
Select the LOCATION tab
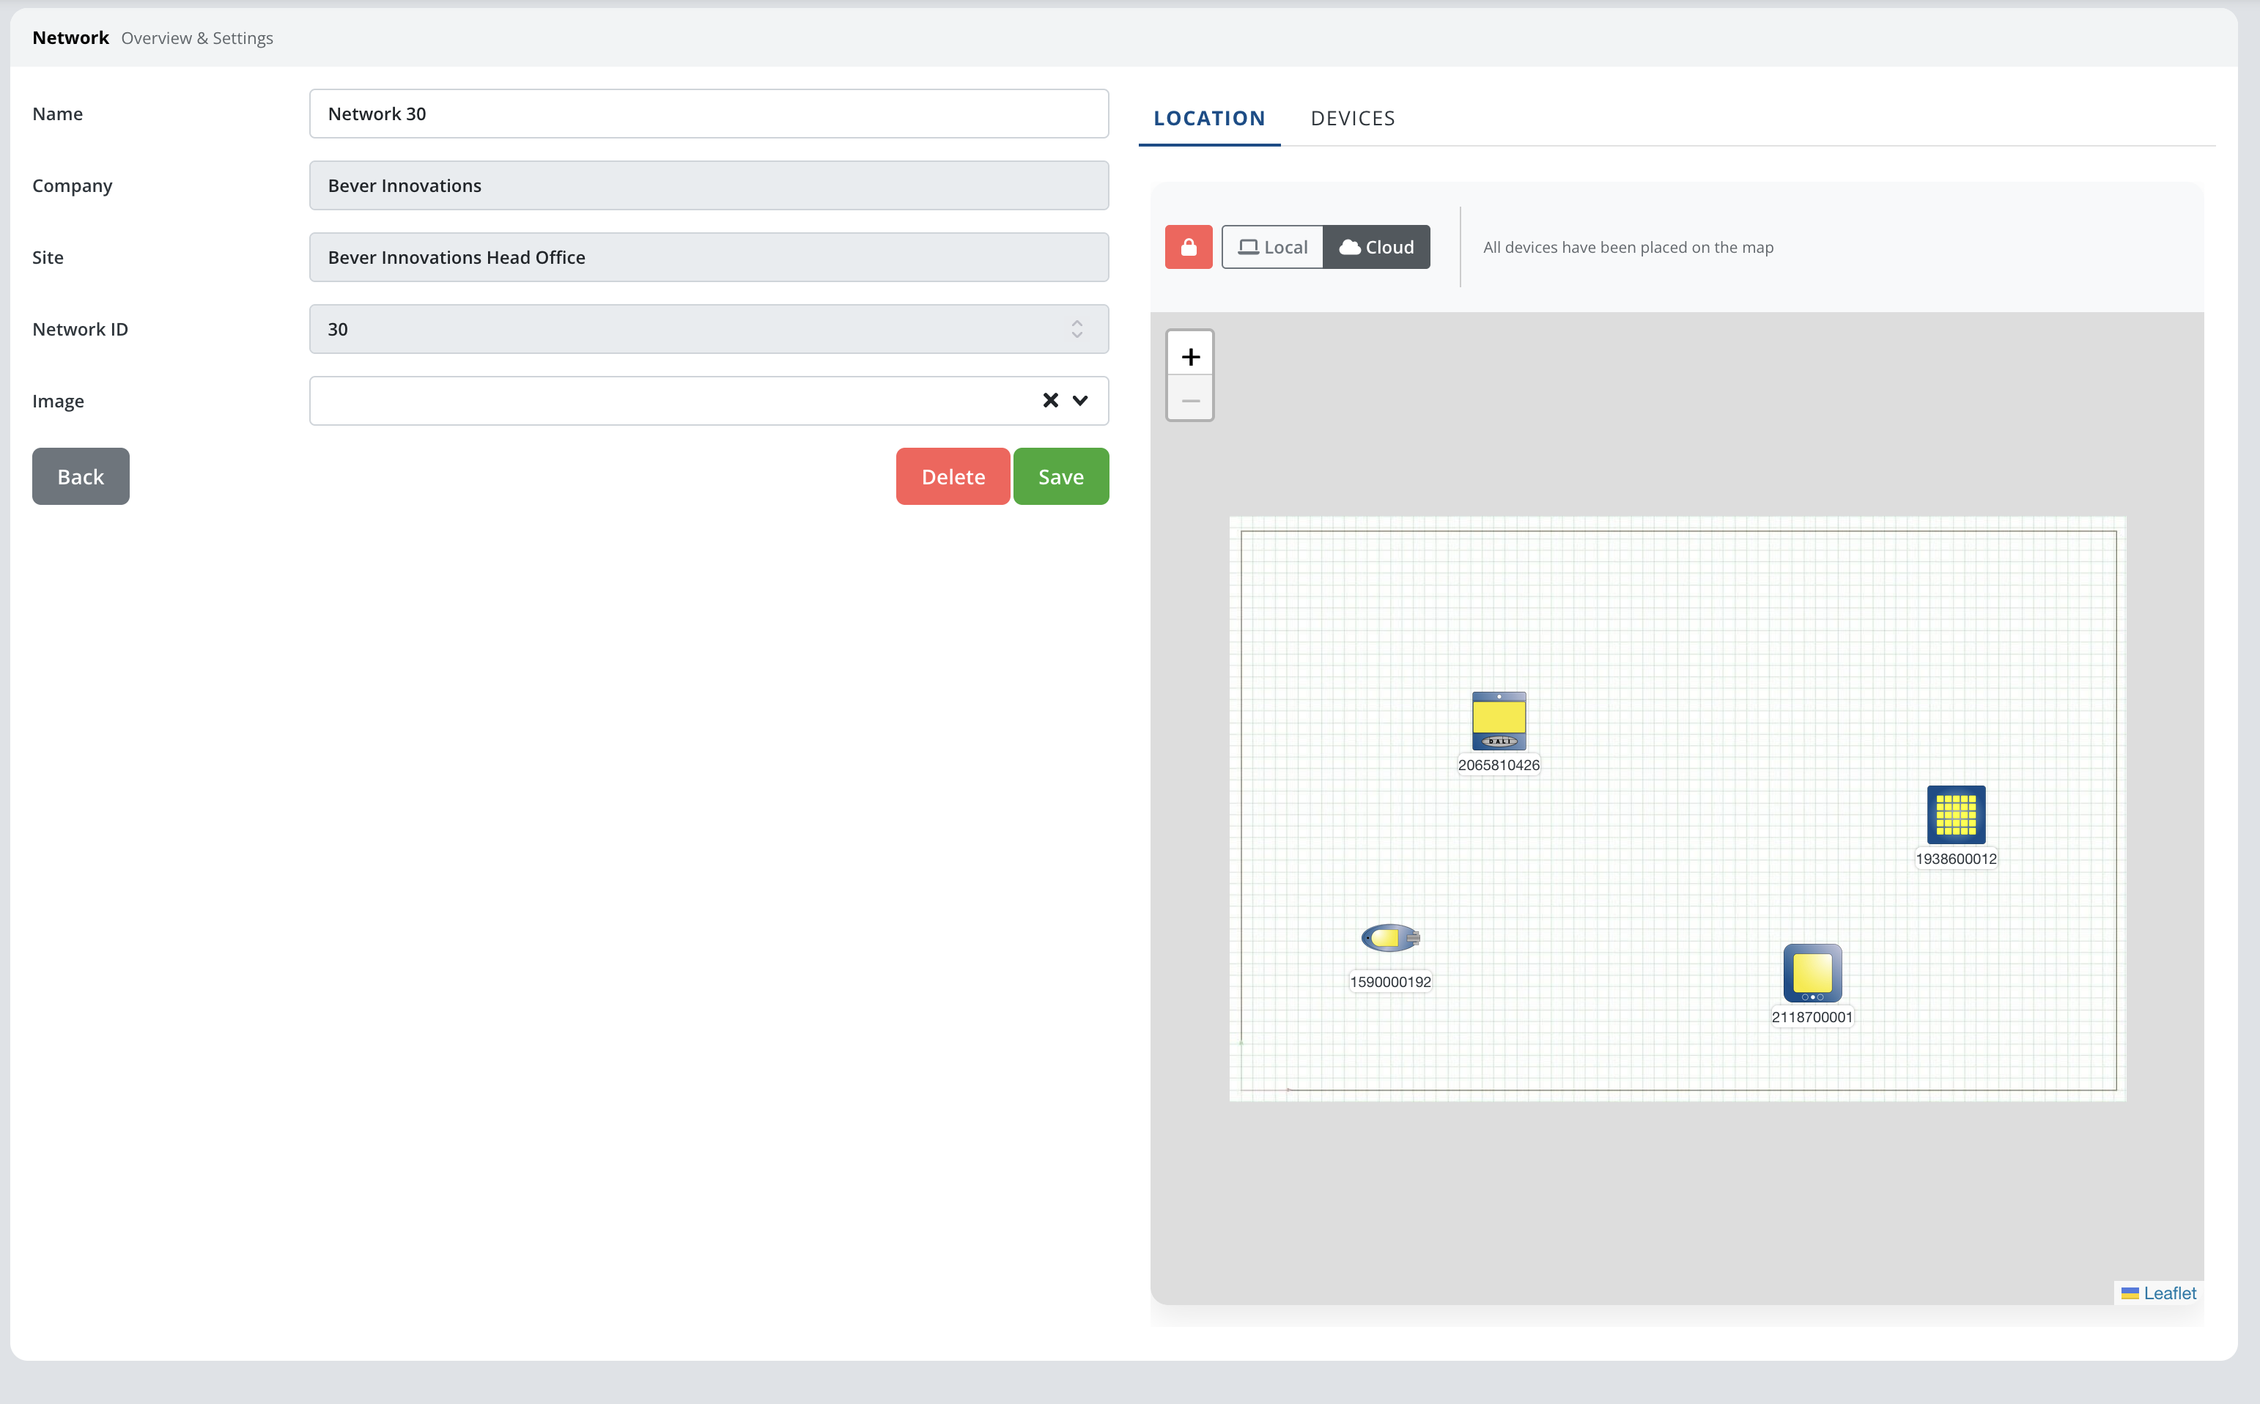tap(1209, 118)
